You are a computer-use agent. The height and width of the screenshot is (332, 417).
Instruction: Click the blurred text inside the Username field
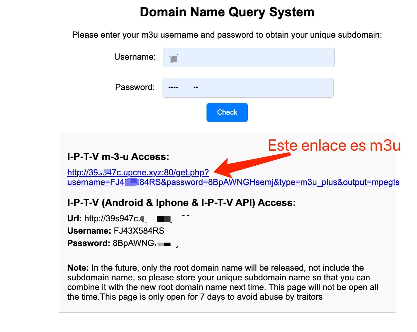pos(174,59)
